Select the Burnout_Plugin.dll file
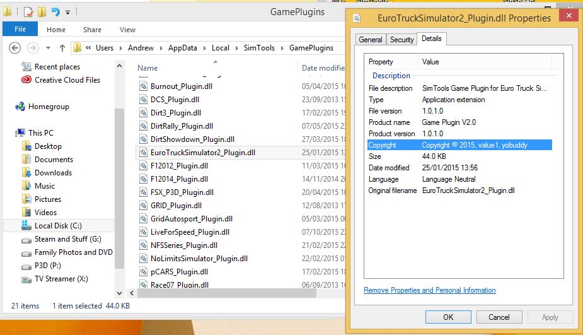Screen dimensions: 583x335 click(x=182, y=86)
